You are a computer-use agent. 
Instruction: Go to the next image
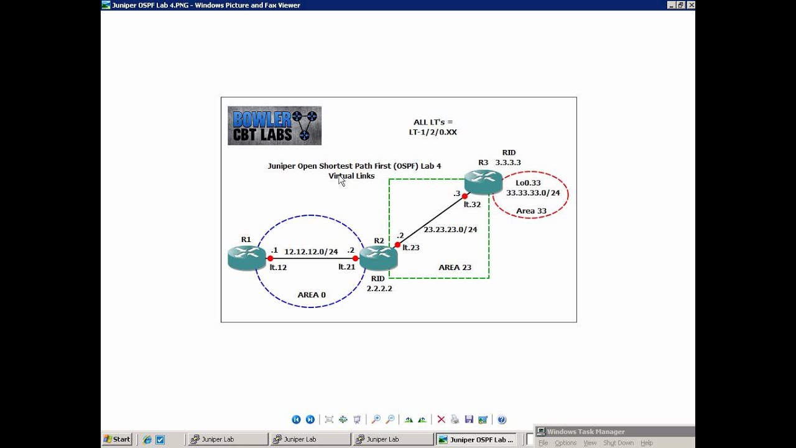(310, 420)
